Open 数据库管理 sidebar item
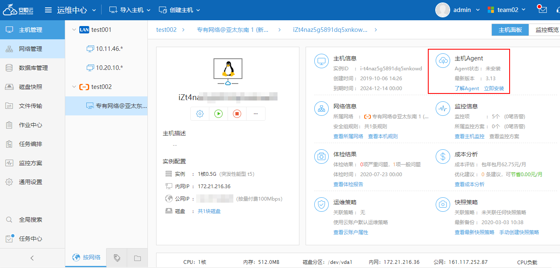The image size is (560, 268). click(x=32, y=68)
